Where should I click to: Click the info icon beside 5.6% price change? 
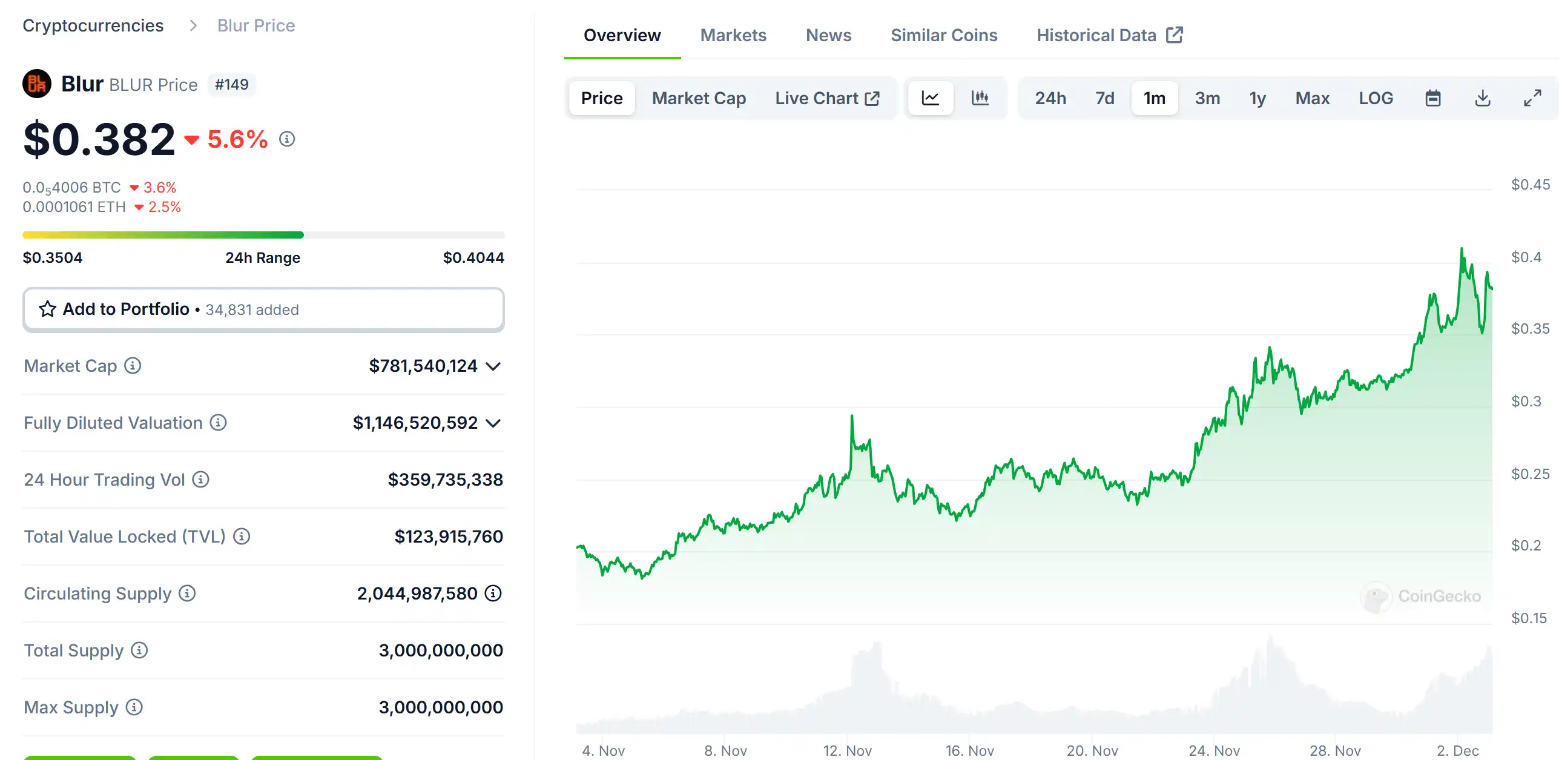pos(287,139)
